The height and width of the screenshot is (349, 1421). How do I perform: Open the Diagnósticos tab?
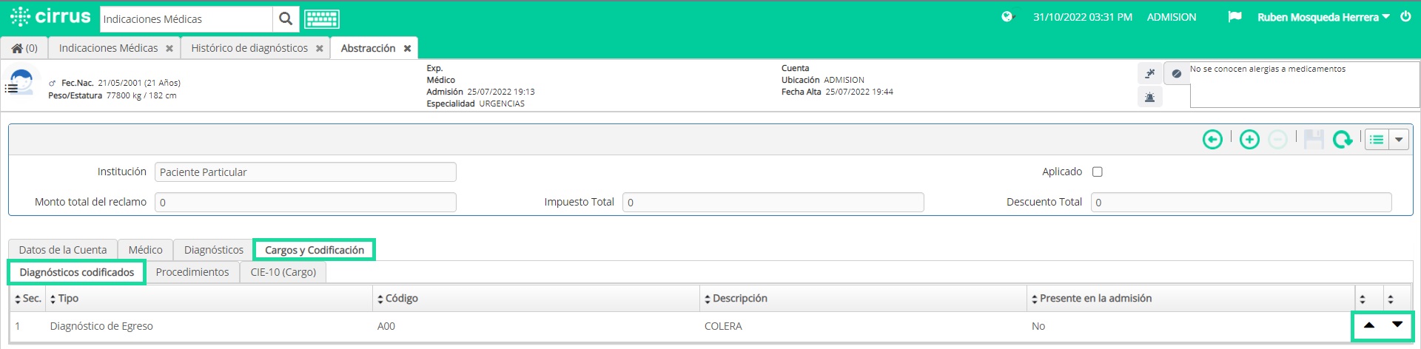click(213, 250)
